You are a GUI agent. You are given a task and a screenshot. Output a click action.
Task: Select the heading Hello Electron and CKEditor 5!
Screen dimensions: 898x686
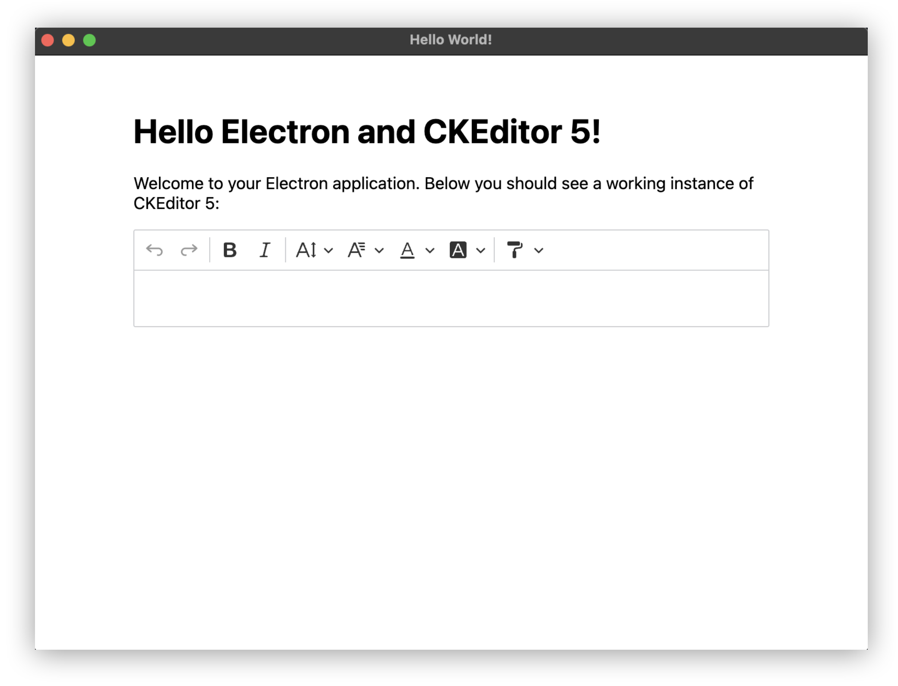(366, 132)
